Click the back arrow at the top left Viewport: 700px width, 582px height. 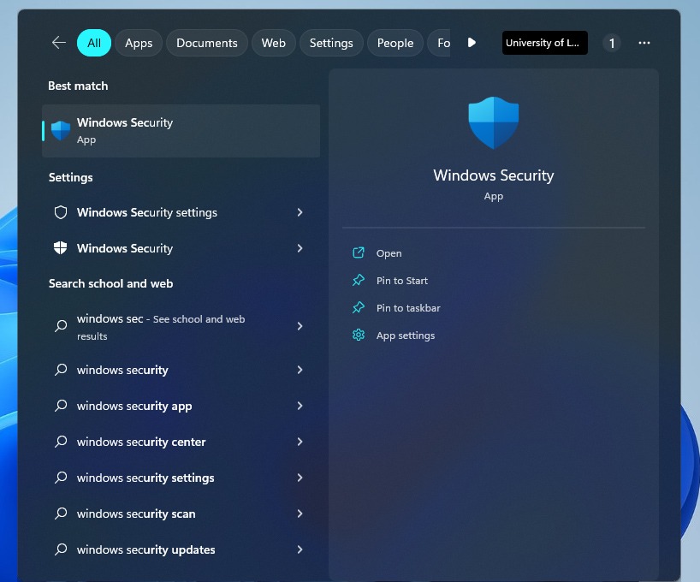coord(57,42)
